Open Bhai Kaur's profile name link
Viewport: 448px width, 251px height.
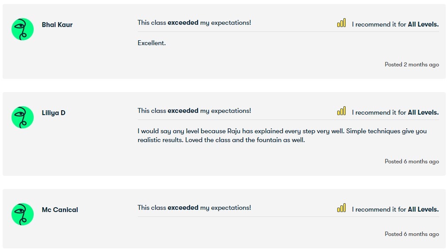point(57,25)
